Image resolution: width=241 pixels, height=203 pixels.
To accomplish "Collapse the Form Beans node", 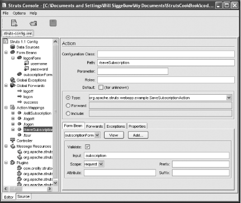I will coord(6,52).
